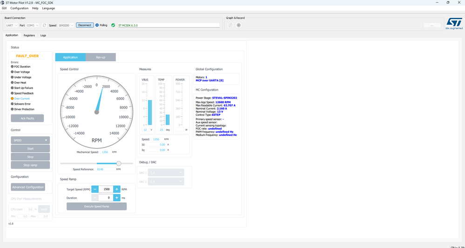Click the graph record circle icon
Screen dimensions: 465x248
point(238,25)
